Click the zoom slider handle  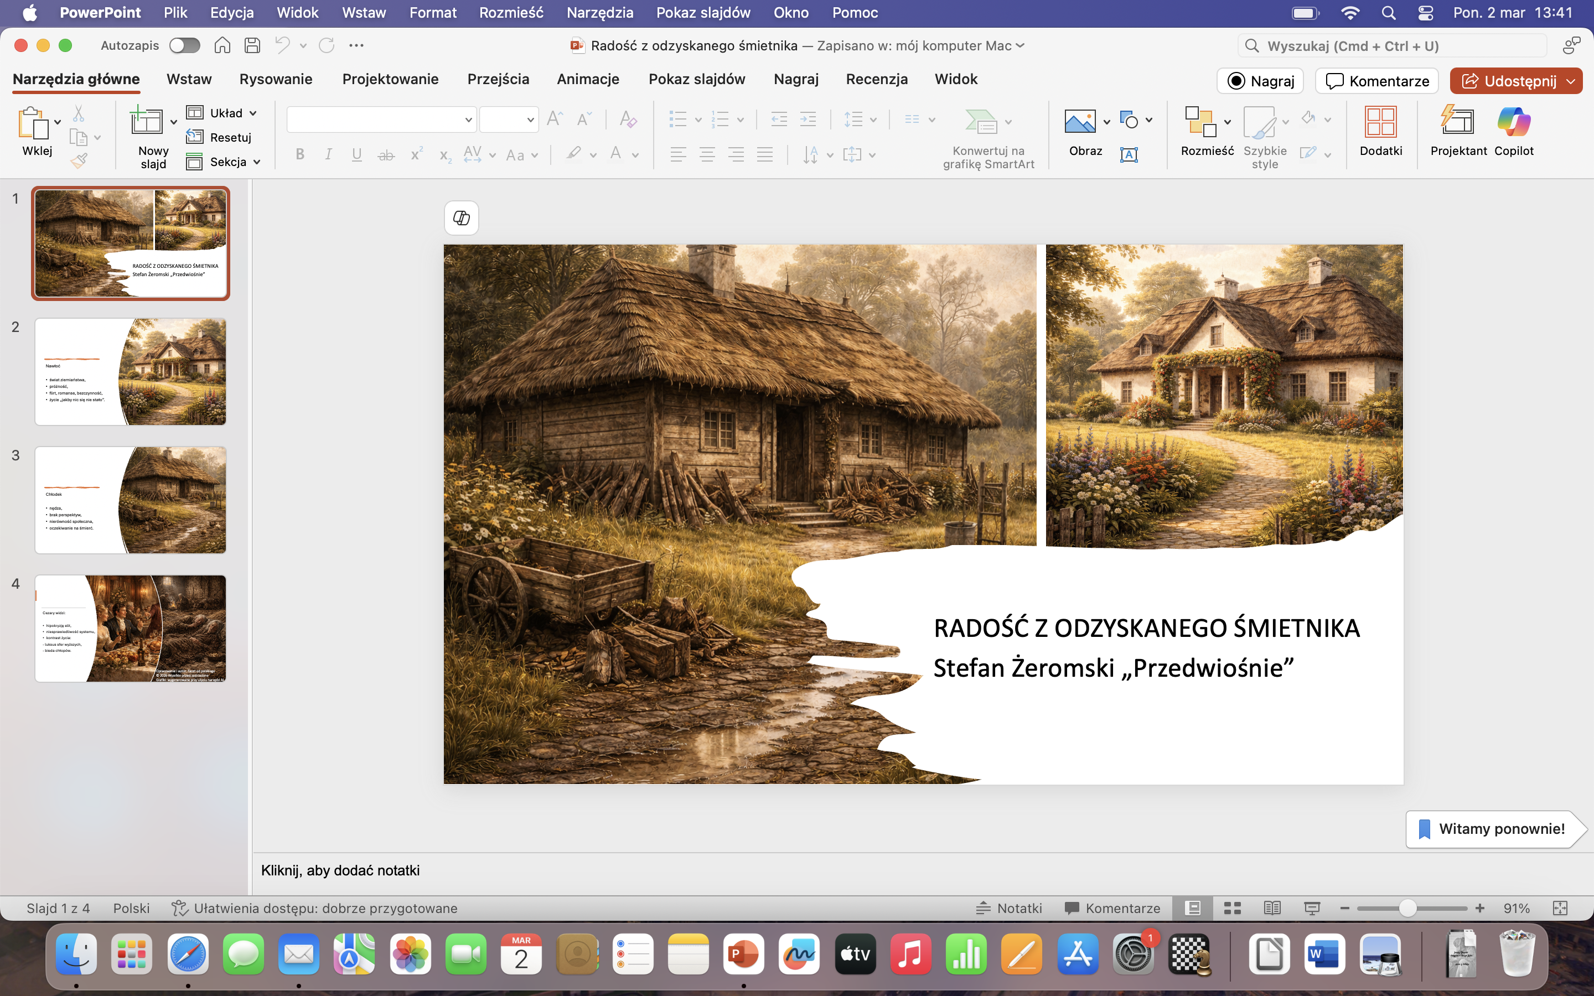point(1407,909)
